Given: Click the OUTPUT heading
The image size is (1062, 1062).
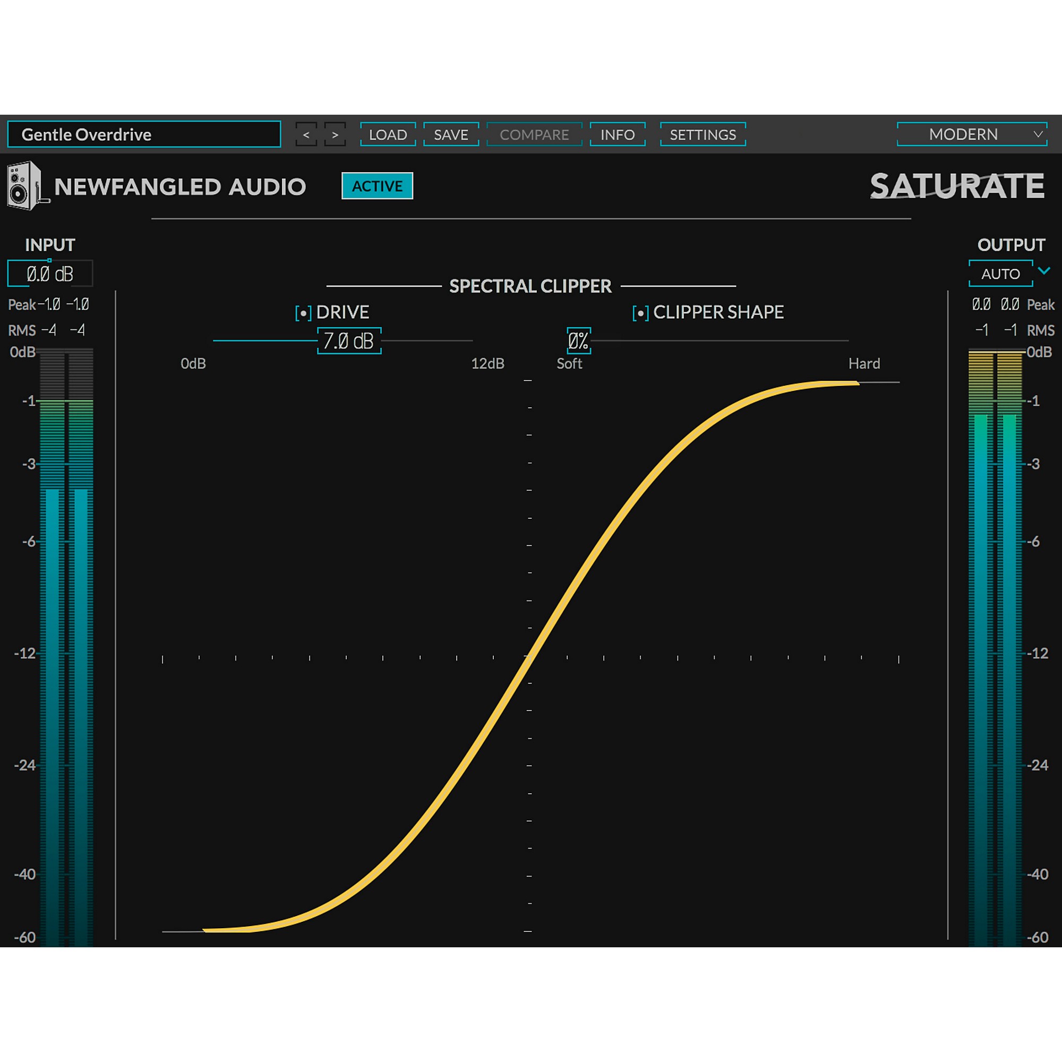Looking at the screenshot, I should (1011, 245).
